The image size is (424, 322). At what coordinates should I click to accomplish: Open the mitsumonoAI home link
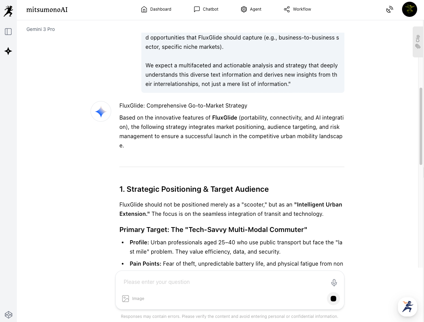pyautogui.click(x=47, y=10)
